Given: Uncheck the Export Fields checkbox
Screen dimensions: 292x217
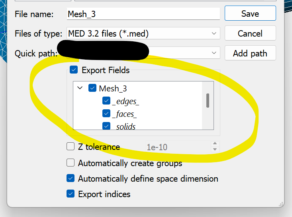Looking at the screenshot, I should tap(74, 70).
